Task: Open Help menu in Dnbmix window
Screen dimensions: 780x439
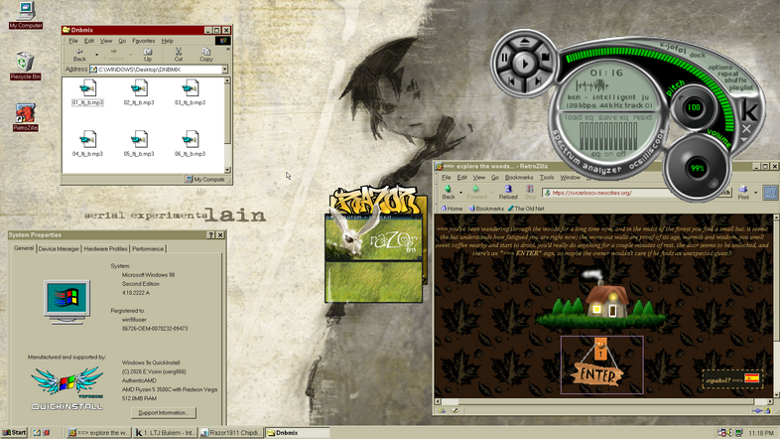Action: click(x=167, y=41)
